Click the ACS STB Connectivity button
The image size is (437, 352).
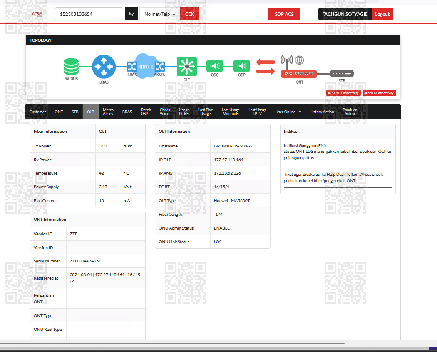(379, 93)
